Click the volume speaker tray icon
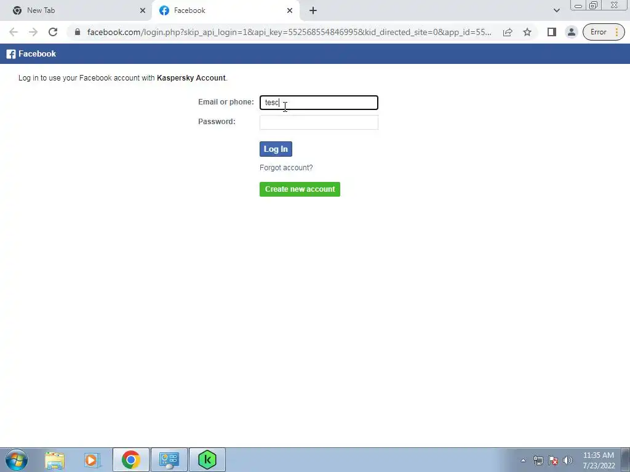 pos(568,460)
